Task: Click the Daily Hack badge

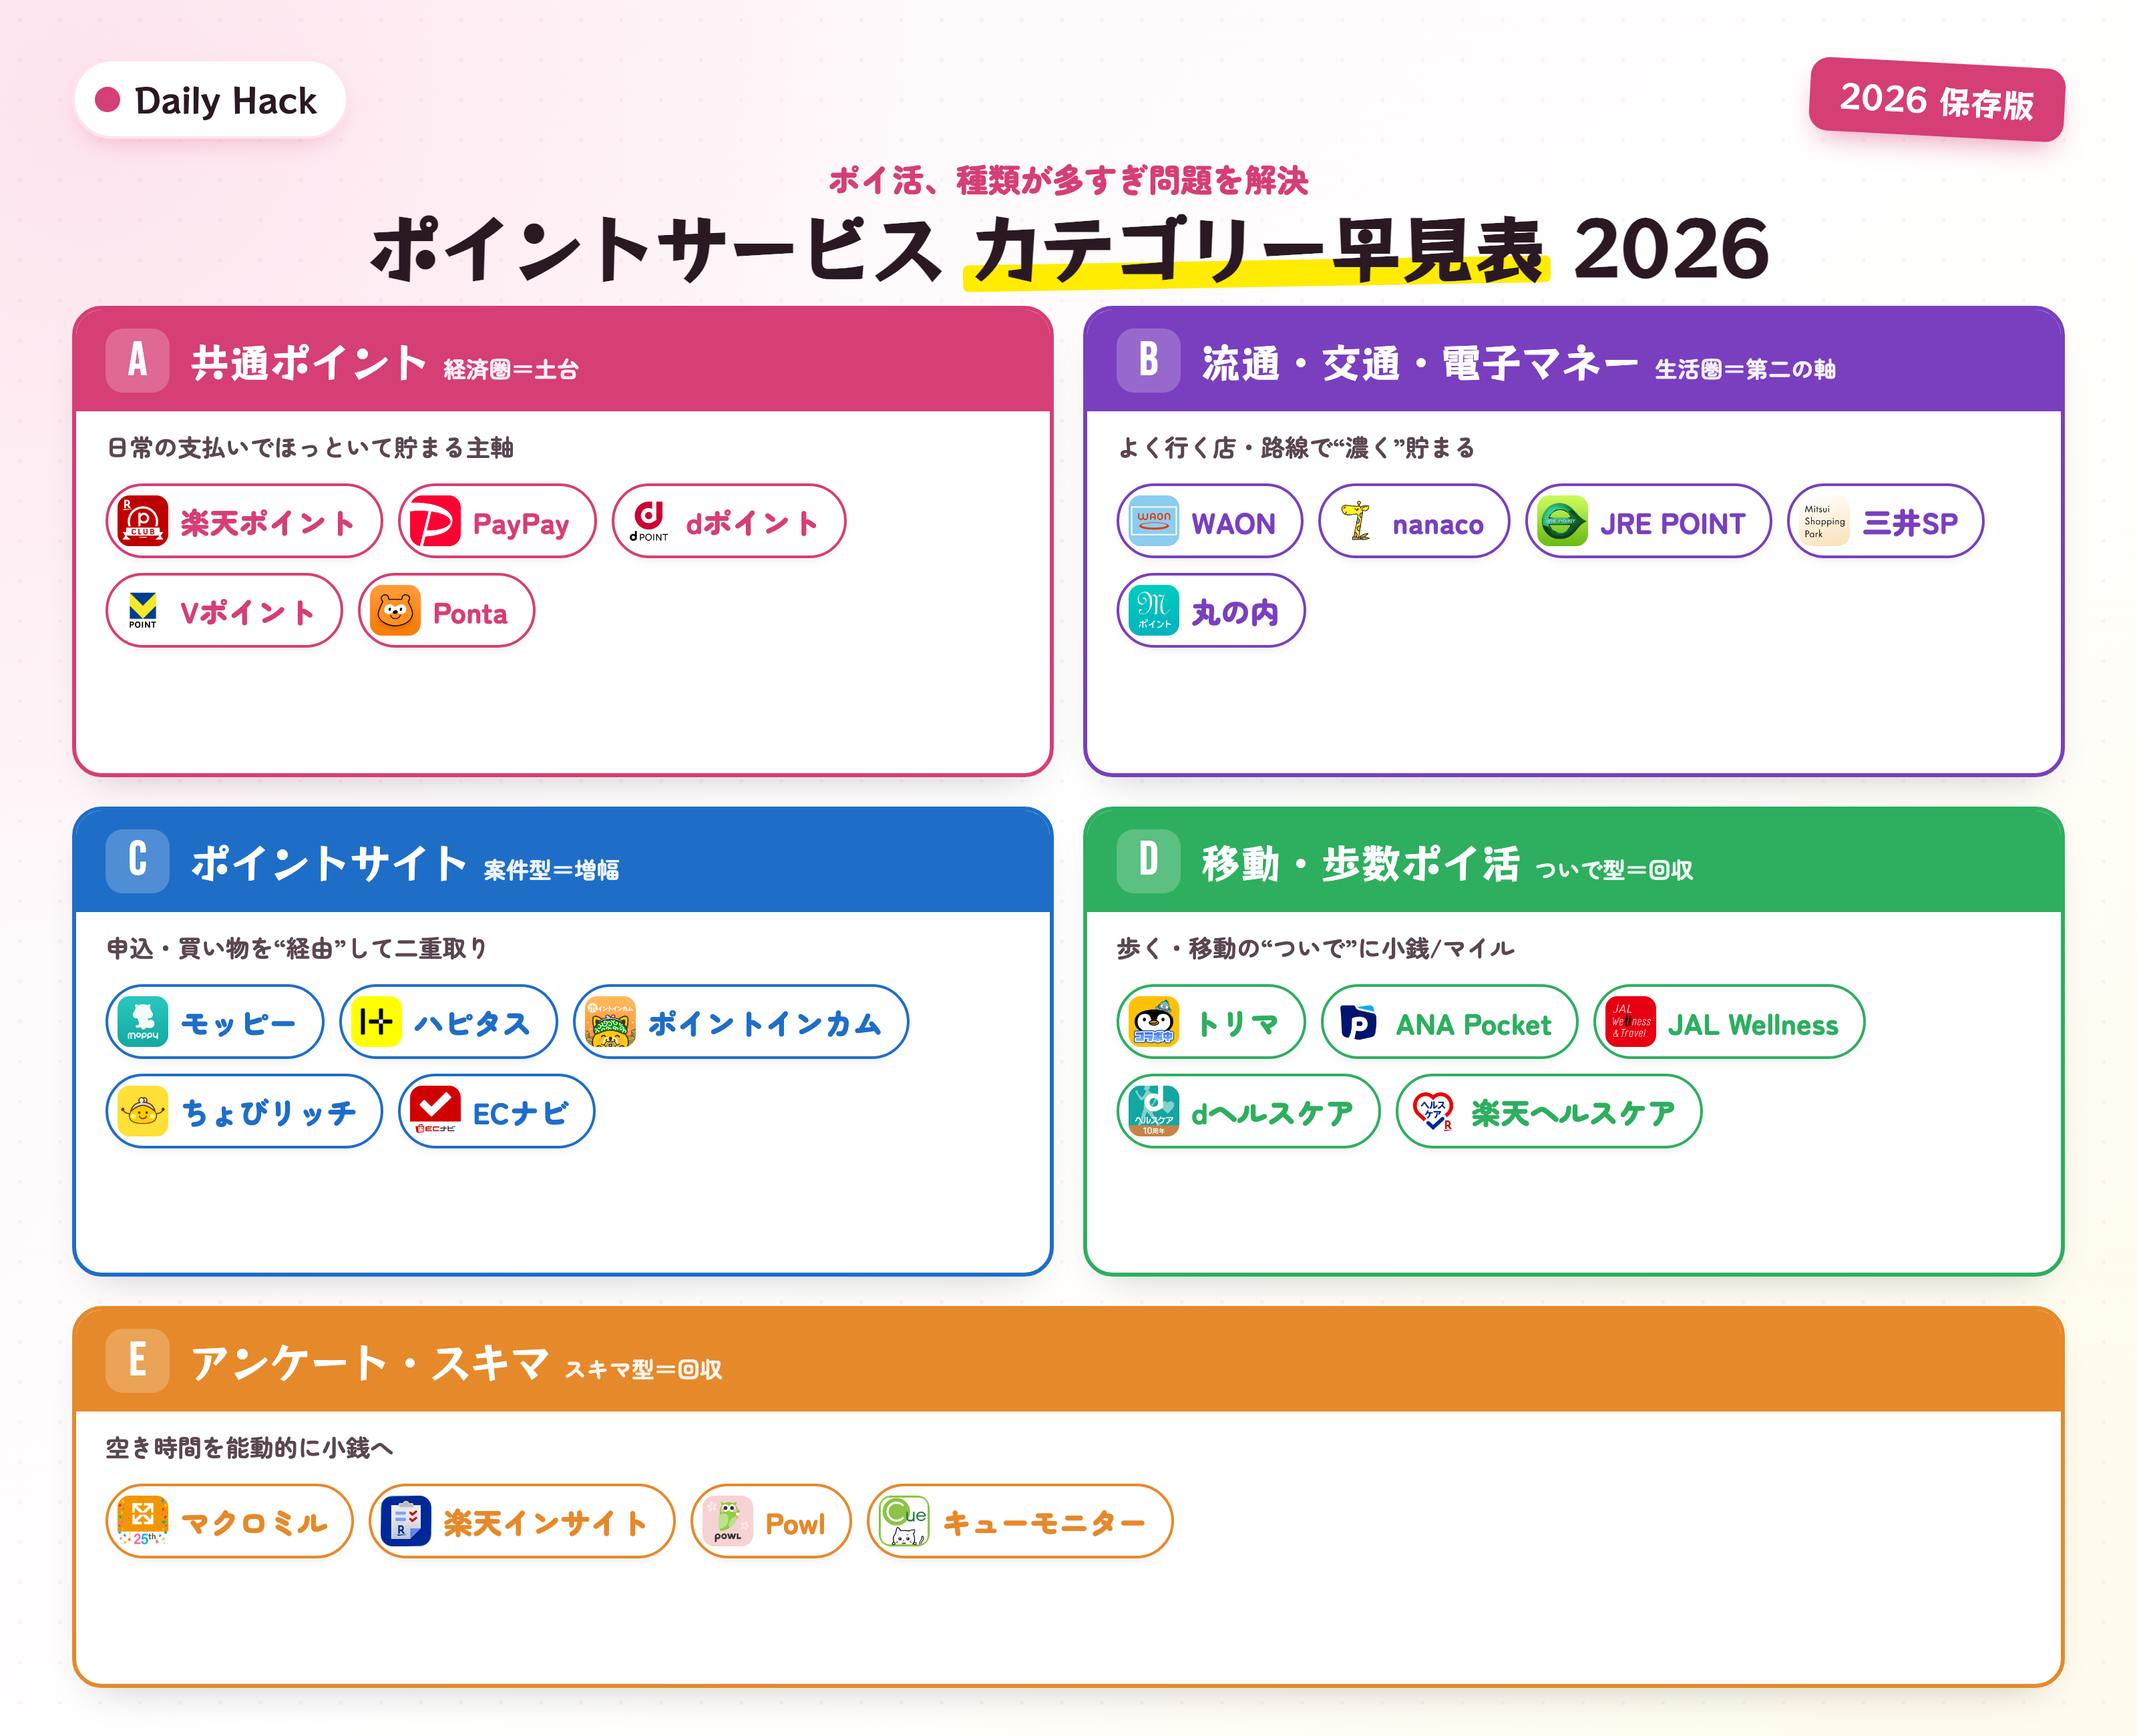Action: pos(210,100)
